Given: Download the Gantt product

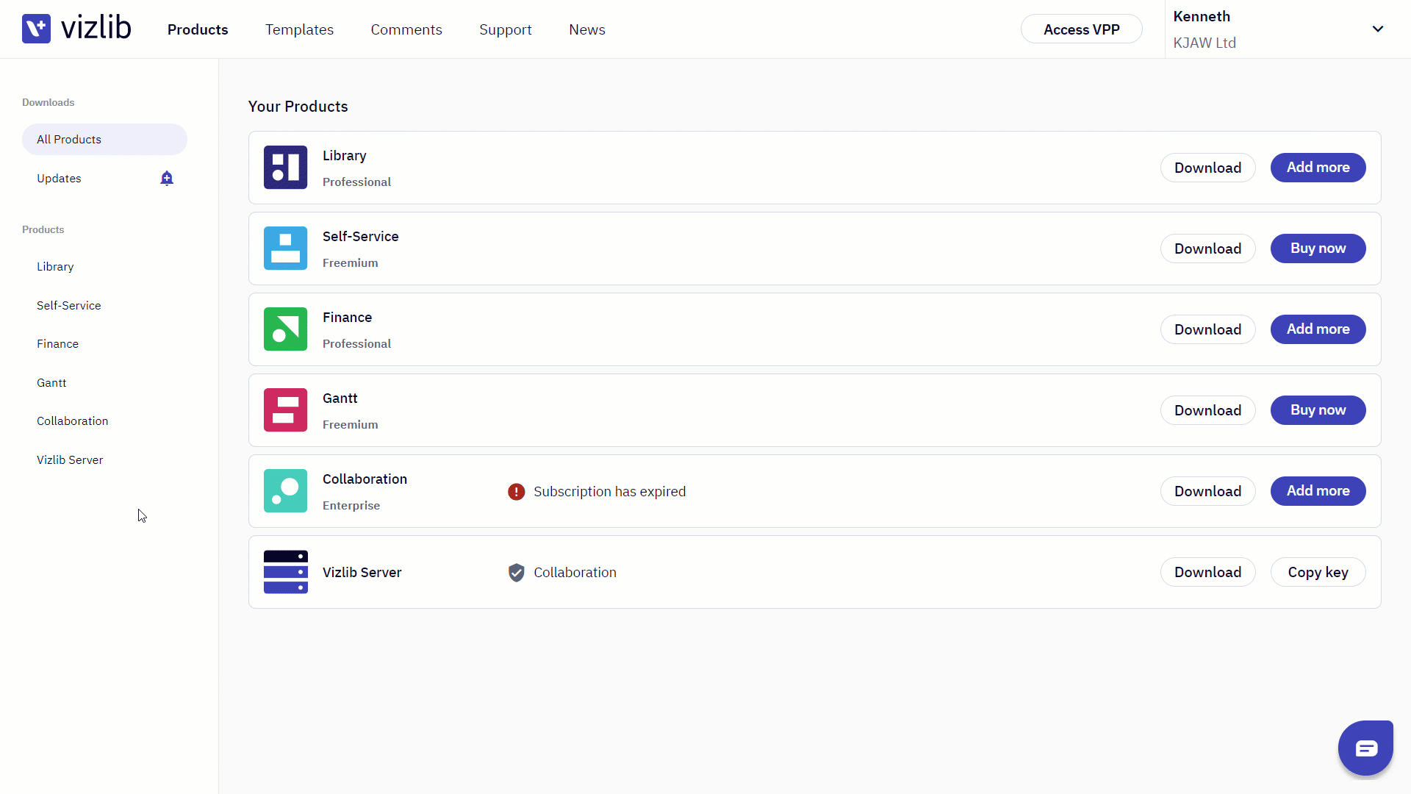Looking at the screenshot, I should point(1208,410).
